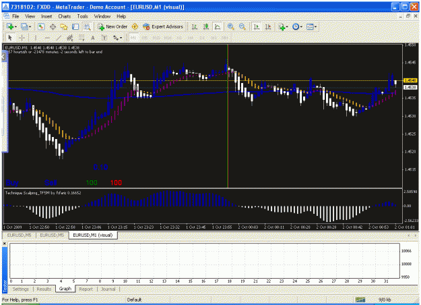Open the Insert menu

46,16
